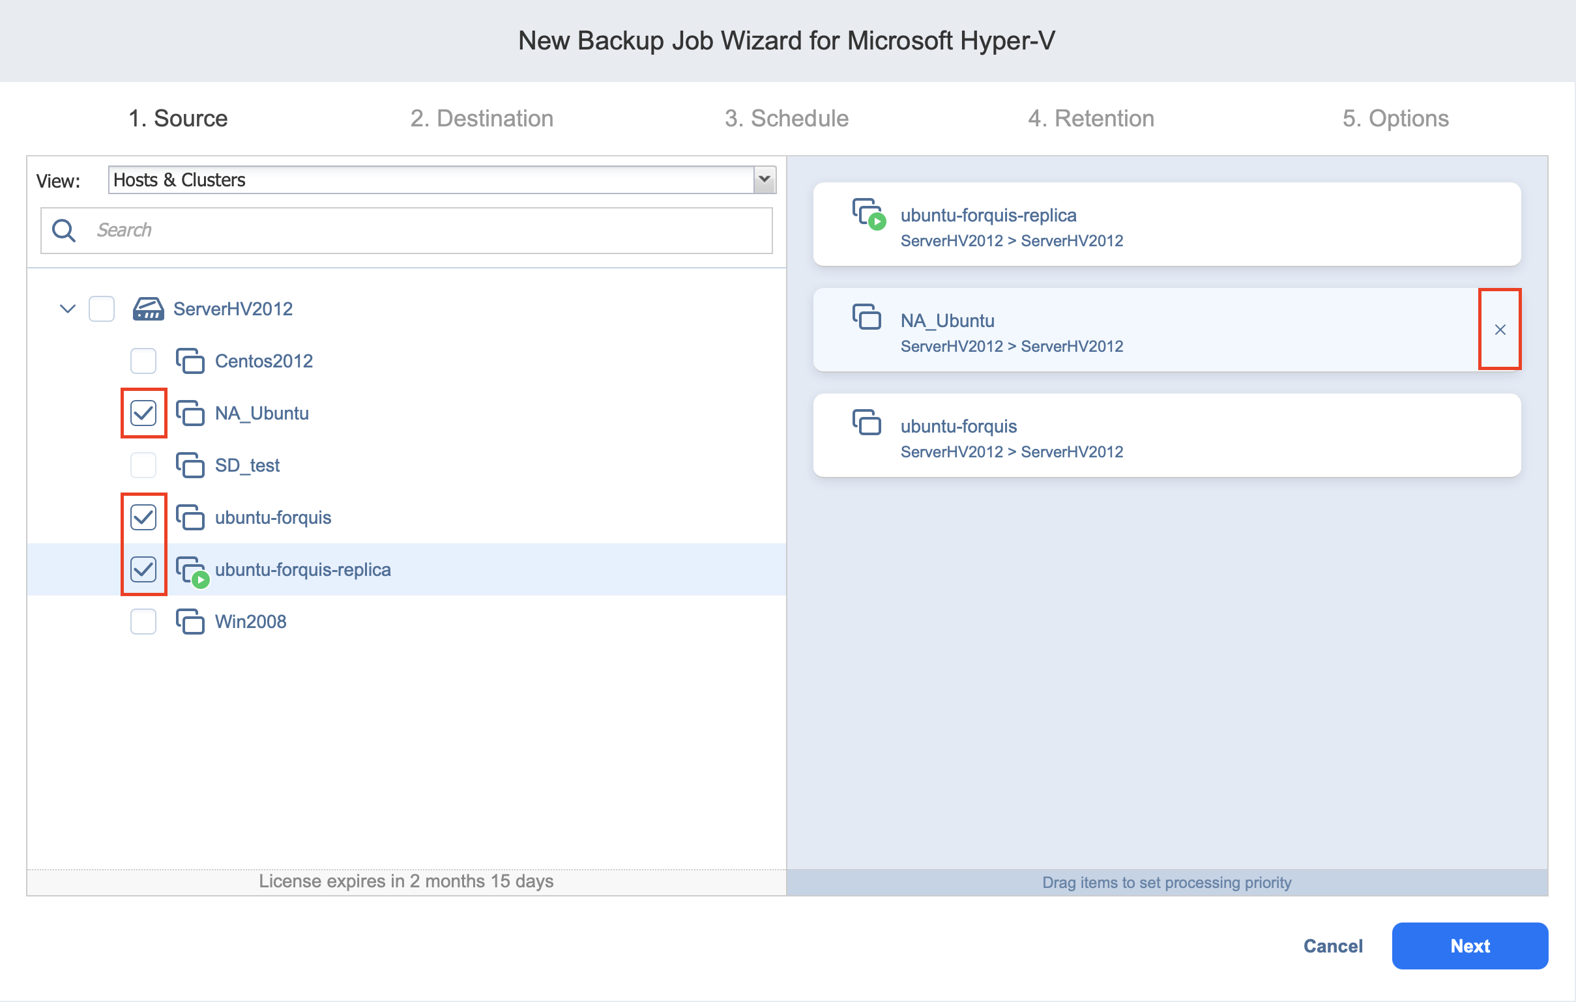1576x1002 pixels.
Task: Remove NA_Ubuntu using the X button
Action: click(x=1500, y=330)
